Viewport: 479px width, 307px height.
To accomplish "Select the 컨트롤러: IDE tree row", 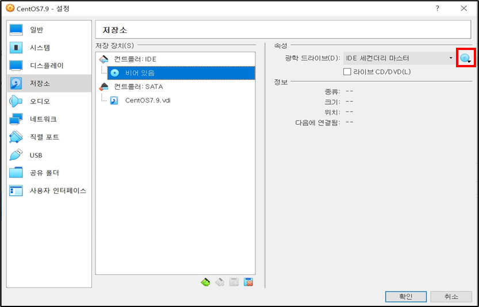I will (175, 59).
